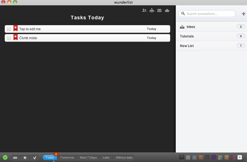
Task: Switch to Tomorrow filter
Action: [67, 157]
